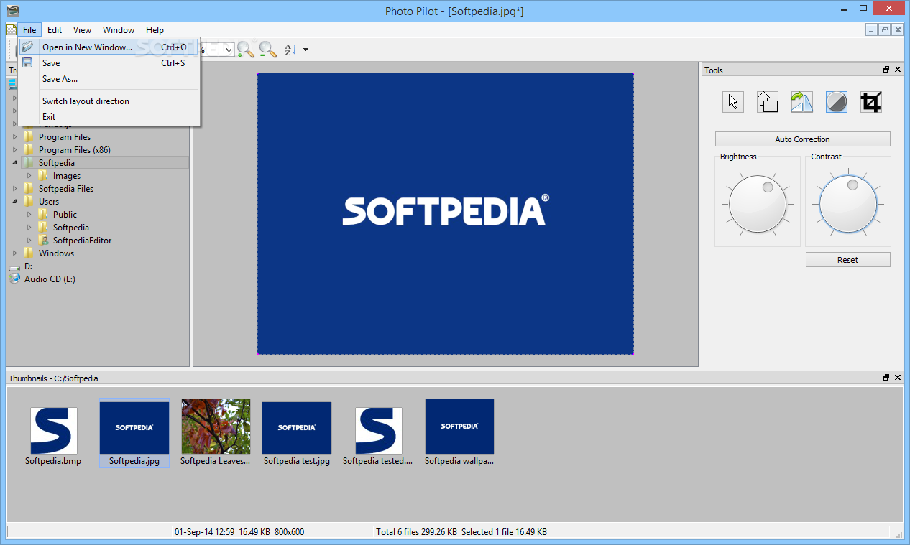
Task: Choose Save As from the File menu
Action: click(x=109, y=79)
